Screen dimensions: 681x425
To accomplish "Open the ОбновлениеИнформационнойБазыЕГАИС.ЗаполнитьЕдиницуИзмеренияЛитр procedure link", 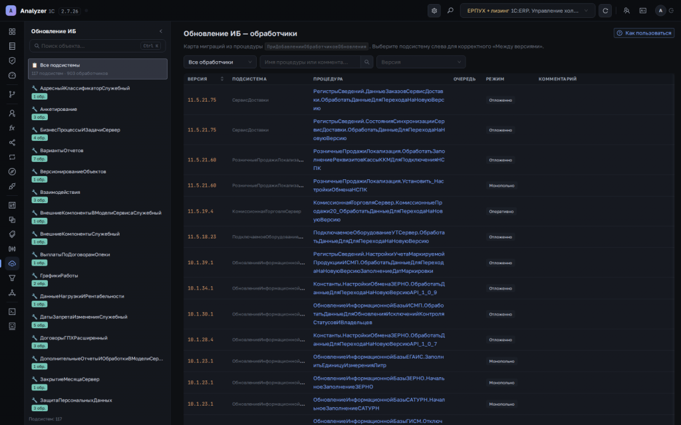I will pos(378,361).
